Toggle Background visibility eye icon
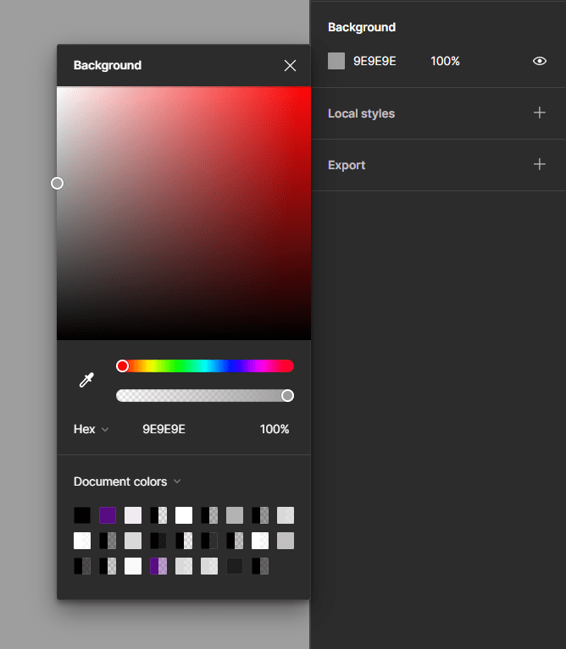Image resolution: width=566 pixels, height=649 pixels. click(540, 62)
